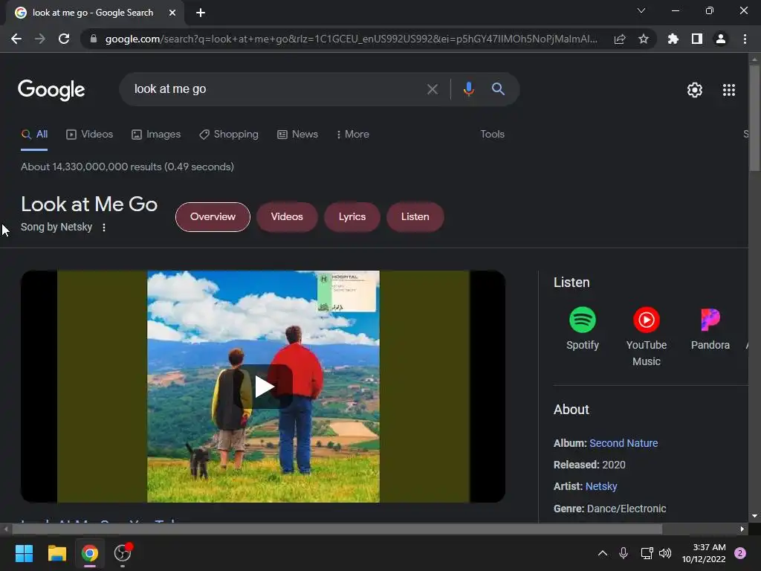Screen dimensions: 761x571
Task: Click the Chrome taskbar icon
Action: 90,553
